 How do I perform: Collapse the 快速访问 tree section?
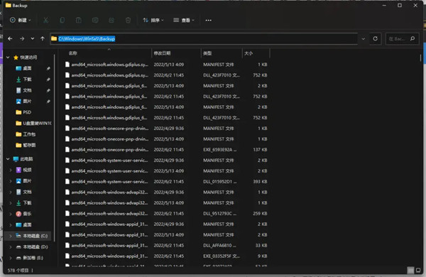pyautogui.click(x=8, y=58)
